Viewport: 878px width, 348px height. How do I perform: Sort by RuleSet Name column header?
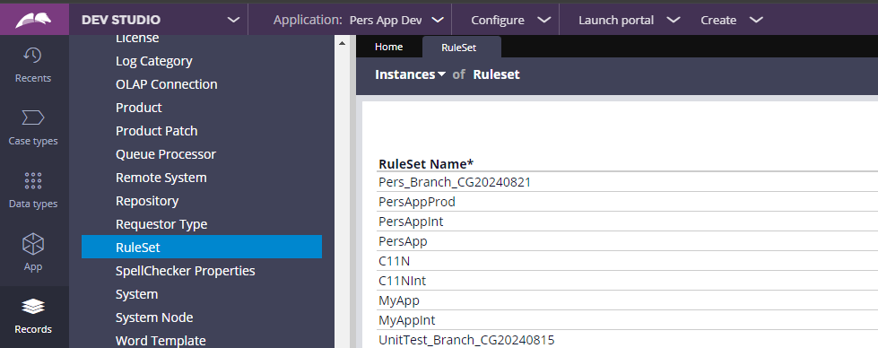click(426, 164)
